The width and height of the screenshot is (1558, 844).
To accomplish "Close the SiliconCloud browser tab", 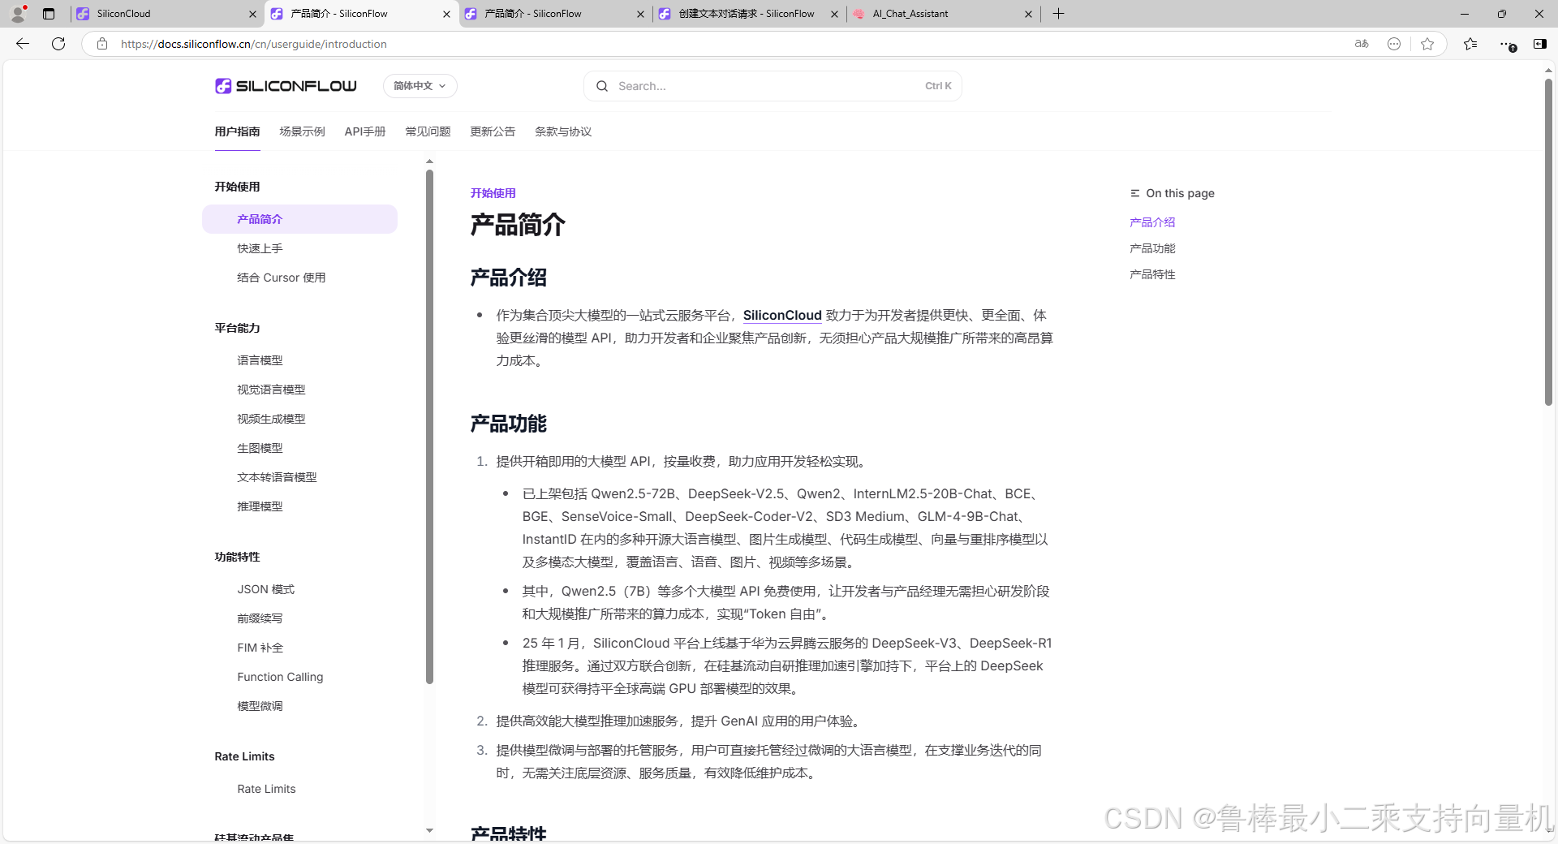I will (x=252, y=14).
